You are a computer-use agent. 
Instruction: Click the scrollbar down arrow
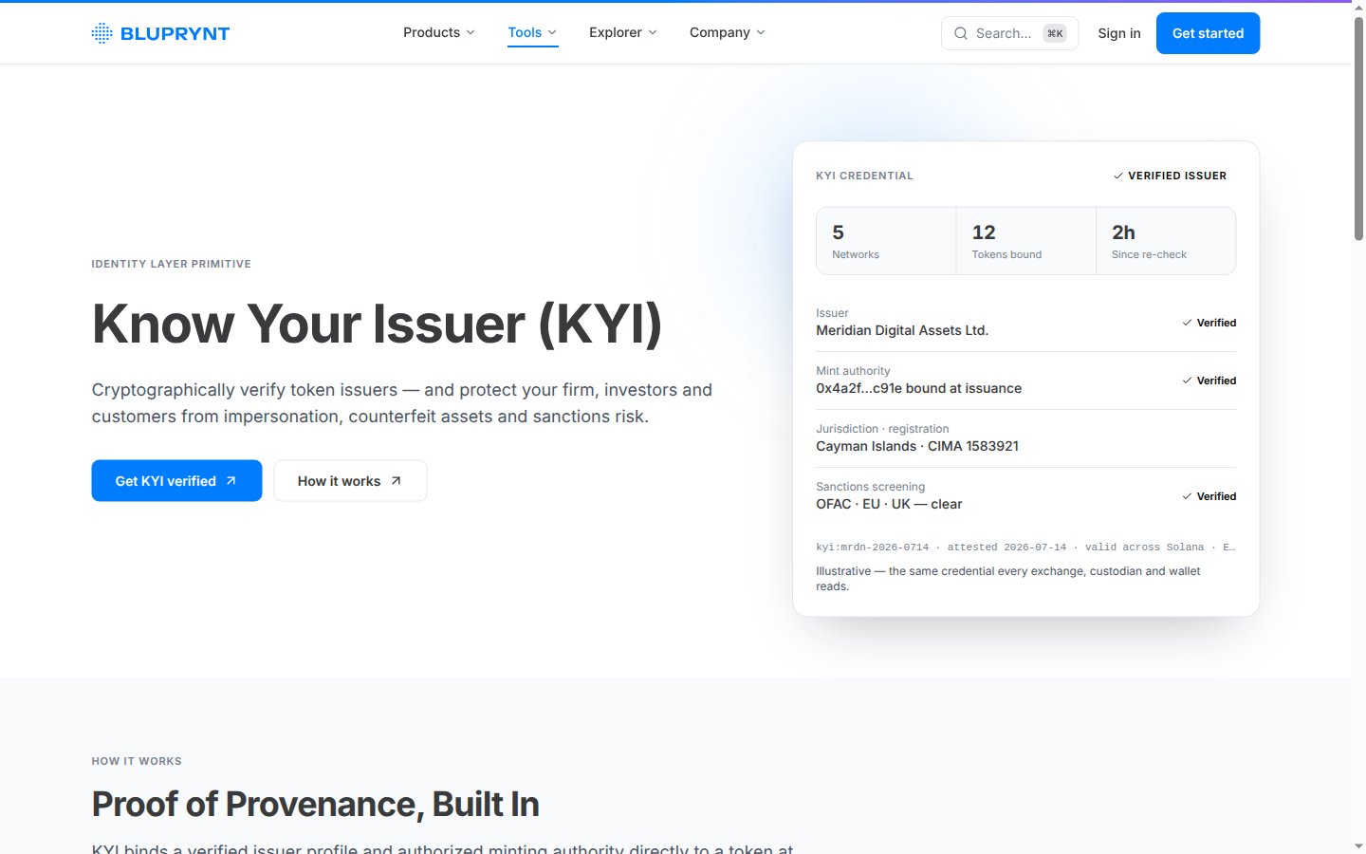click(x=1358, y=845)
